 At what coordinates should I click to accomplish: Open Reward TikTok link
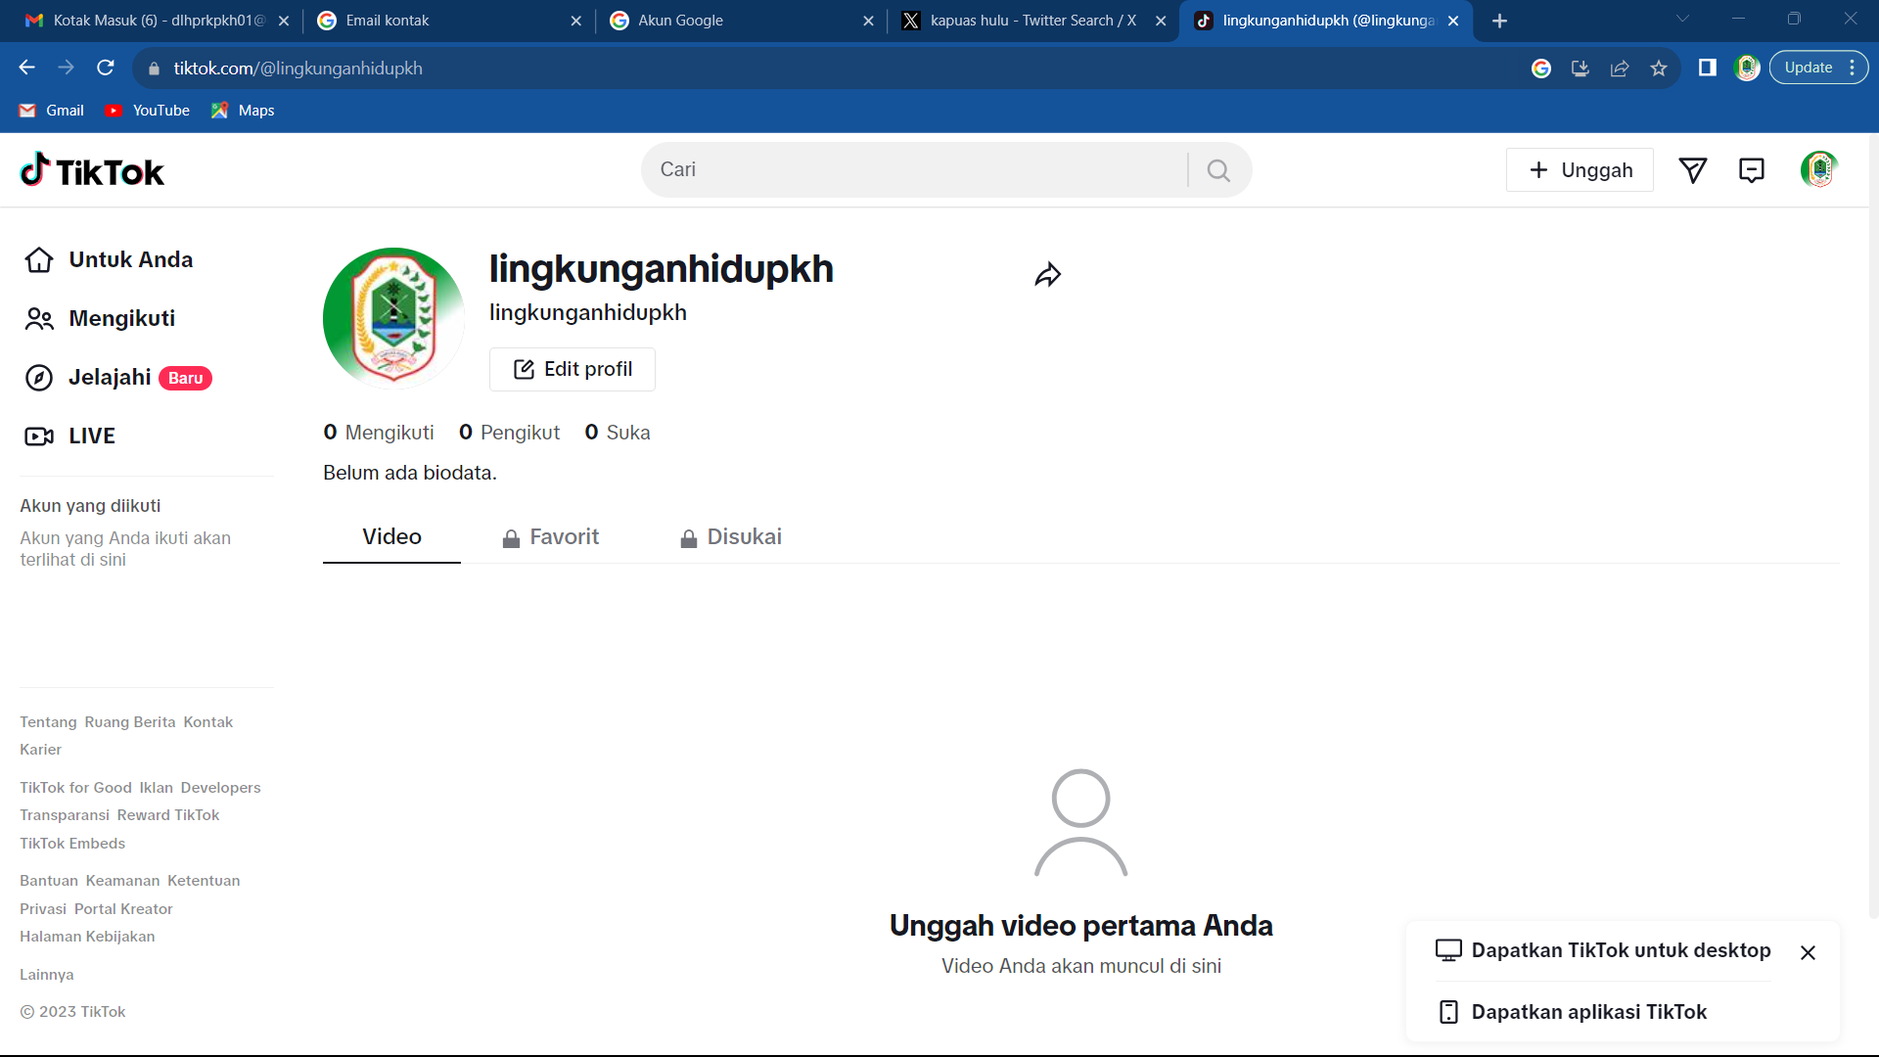[x=168, y=815]
